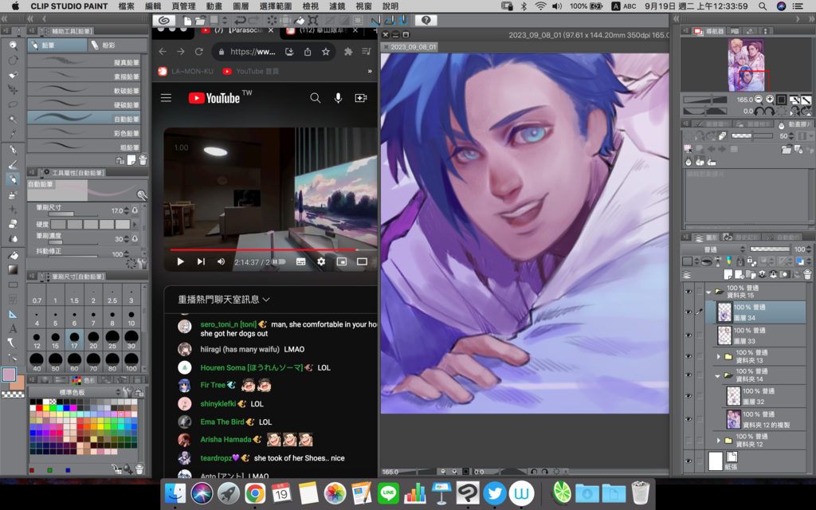Select the text tool
Screen dimensions: 816x510
coord(13,328)
